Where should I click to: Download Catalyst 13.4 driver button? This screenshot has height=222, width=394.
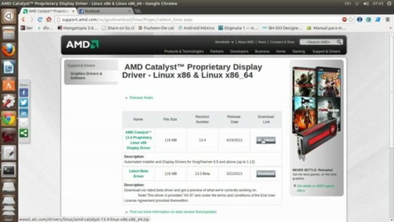point(266,140)
